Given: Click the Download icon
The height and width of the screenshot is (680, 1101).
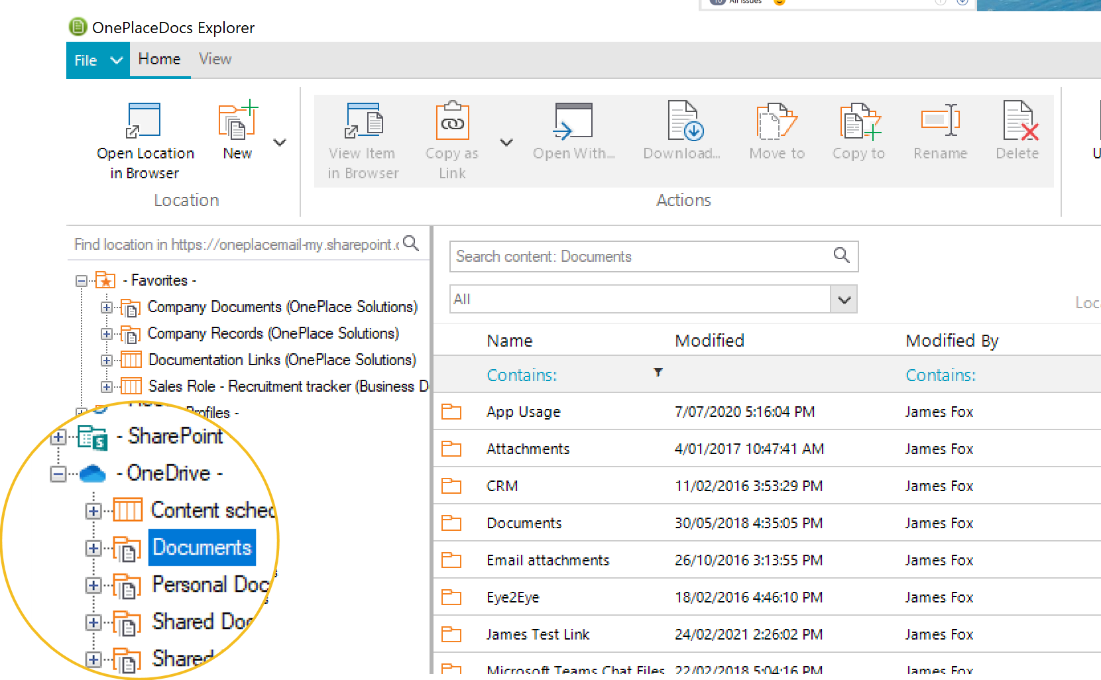Looking at the screenshot, I should 685,121.
